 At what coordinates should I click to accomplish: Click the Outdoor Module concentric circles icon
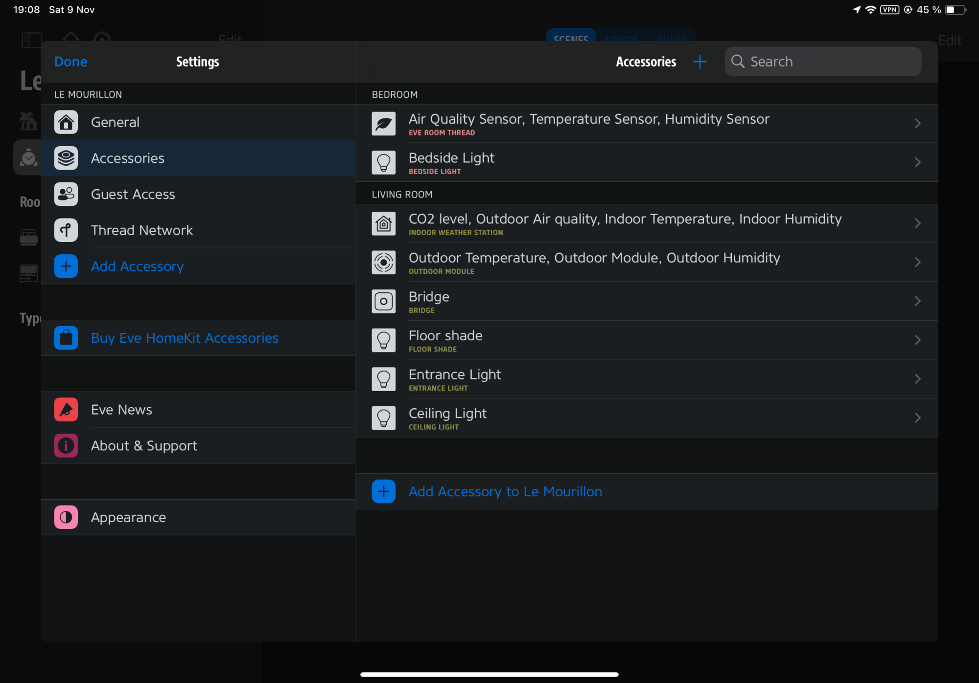(383, 263)
